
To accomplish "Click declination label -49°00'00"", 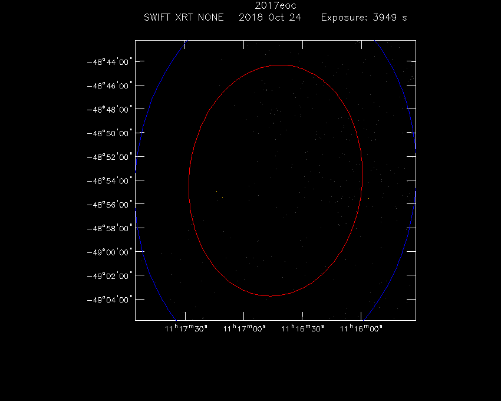I will point(110,252).
